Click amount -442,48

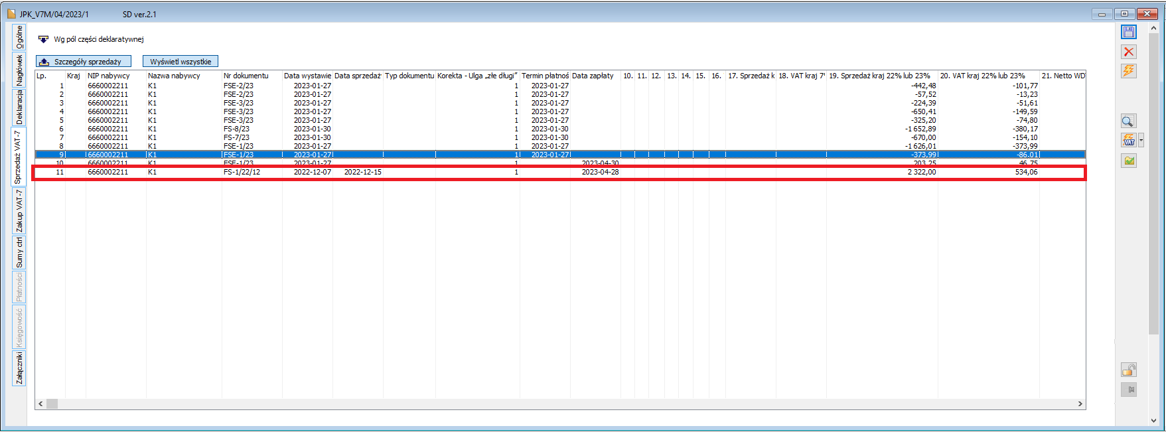click(924, 86)
